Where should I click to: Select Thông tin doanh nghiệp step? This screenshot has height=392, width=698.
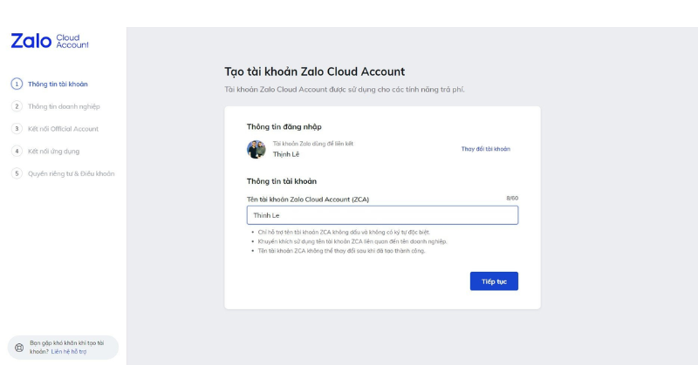64,106
